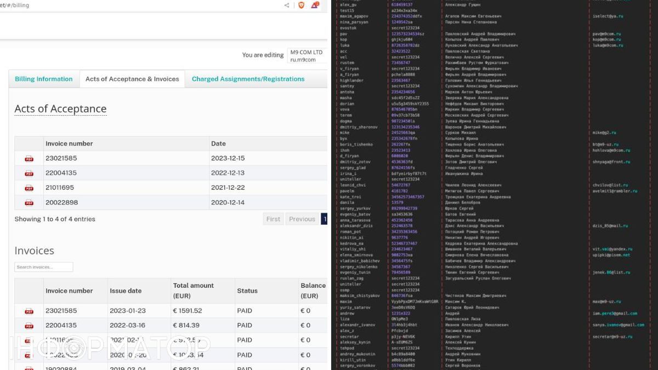Open PDF for act of acceptance 22004135
The image size is (658, 370).
pyautogui.click(x=29, y=173)
